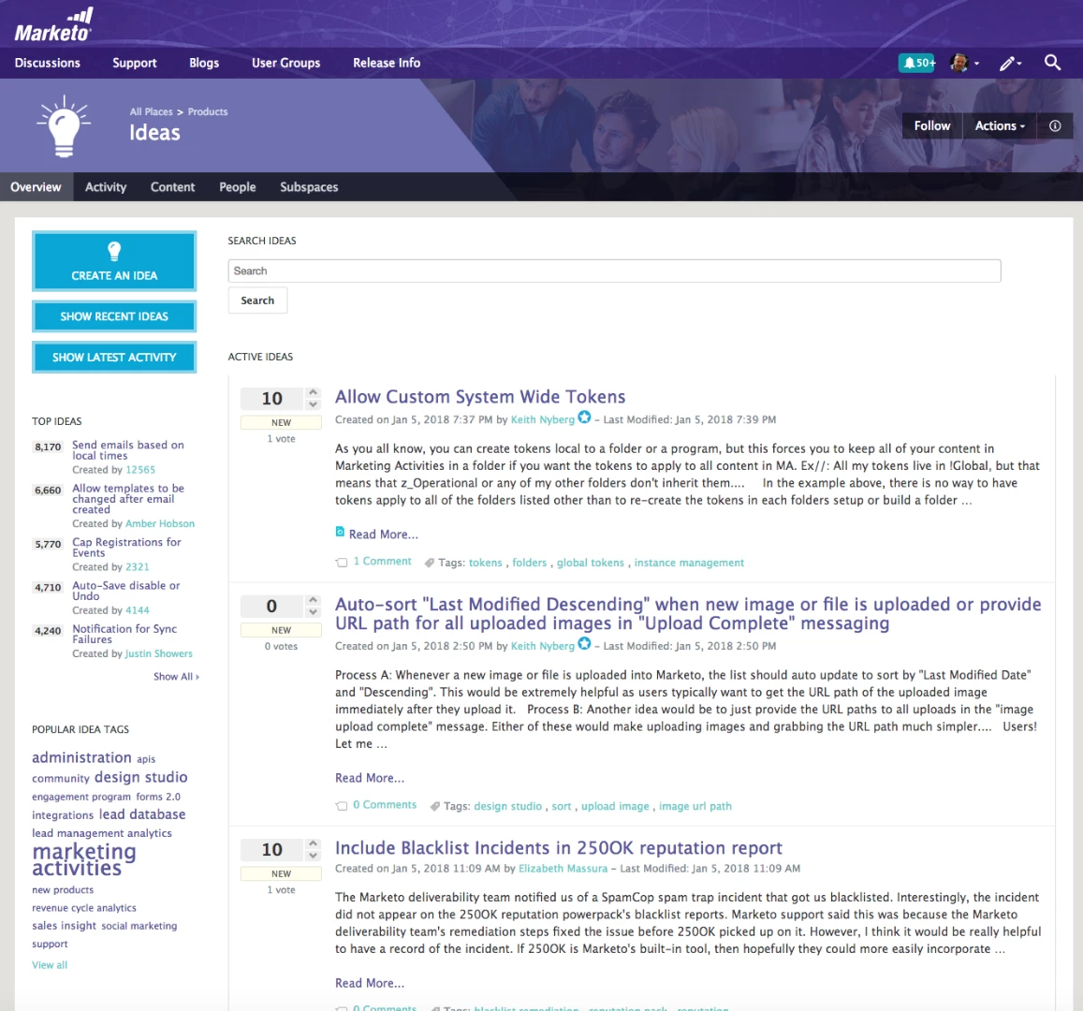Switch to the Content tab
The width and height of the screenshot is (1083, 1011).
click(172, 187)
